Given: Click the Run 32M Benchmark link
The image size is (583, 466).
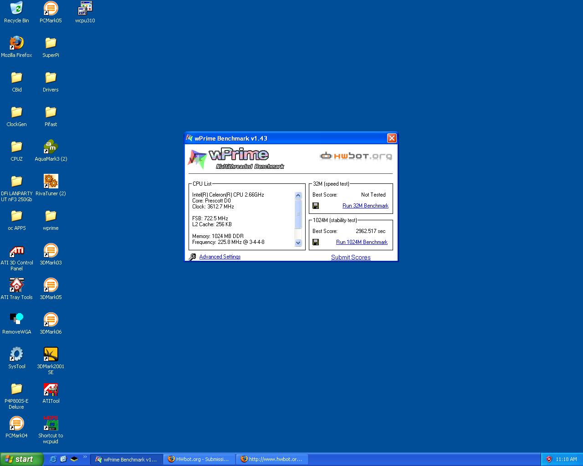Looking at the screenshot, I should [365, 206].
